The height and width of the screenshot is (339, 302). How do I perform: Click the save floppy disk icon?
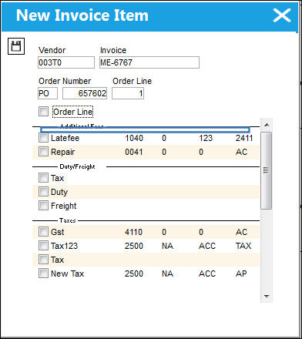click(x=16, y=46)
